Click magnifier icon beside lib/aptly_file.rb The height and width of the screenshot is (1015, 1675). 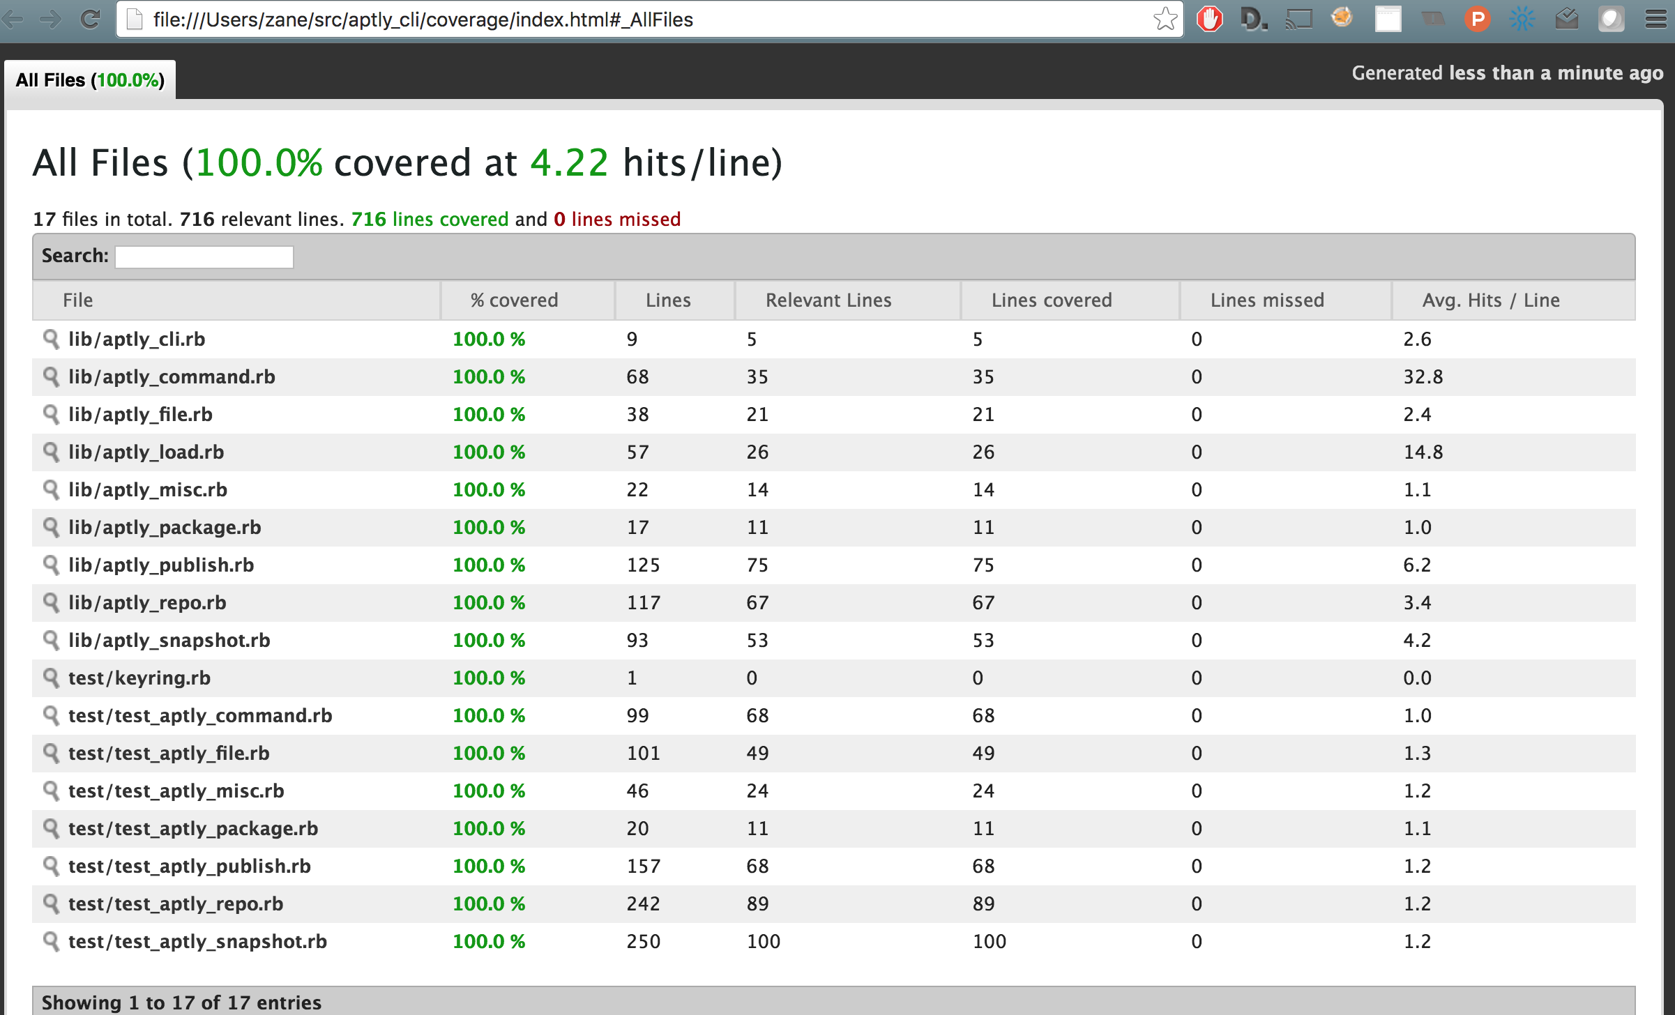coord(50,415)
